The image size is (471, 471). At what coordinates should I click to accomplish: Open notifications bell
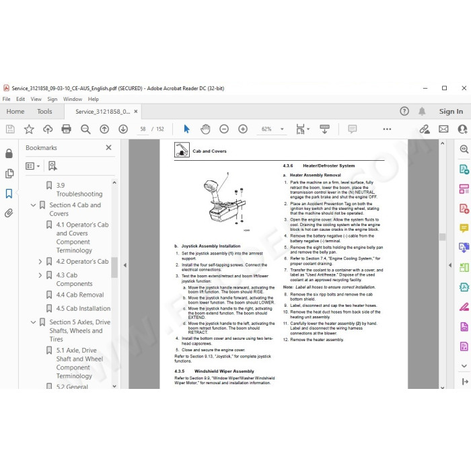(422, 112)
